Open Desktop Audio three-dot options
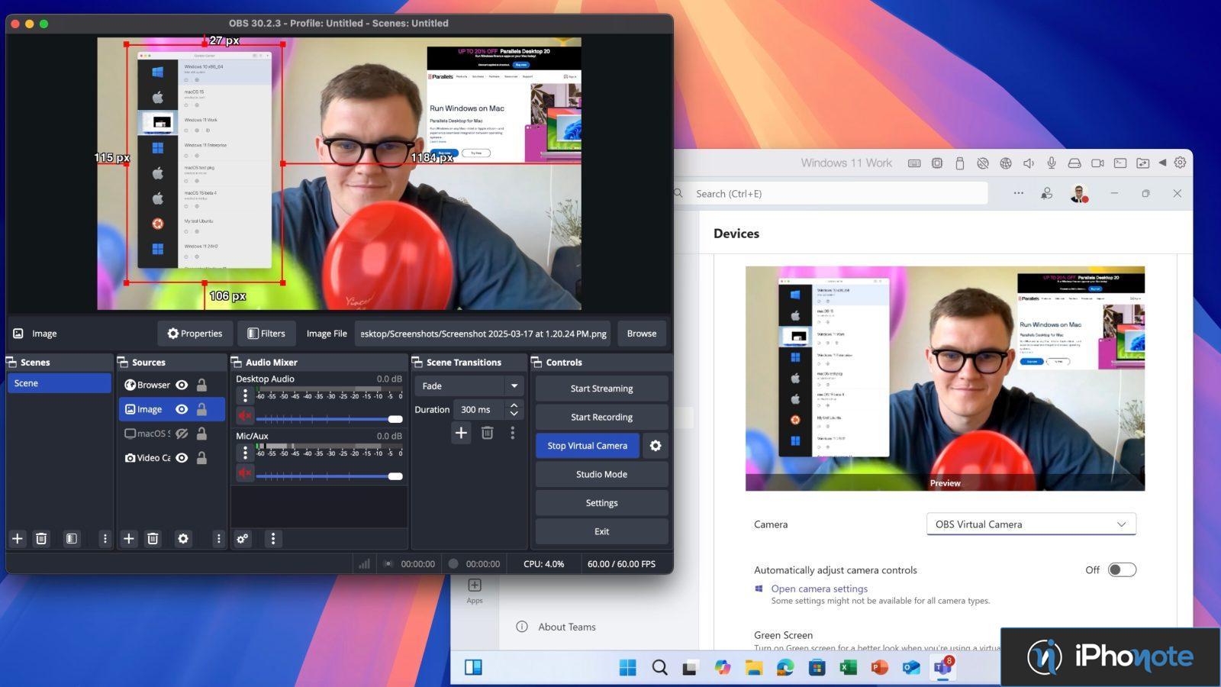This screenshot has height=687, width=1221. (x=245, y=395)
